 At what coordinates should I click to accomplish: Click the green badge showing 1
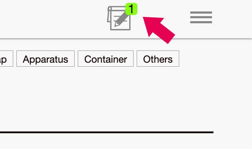[x=131, y=9]
